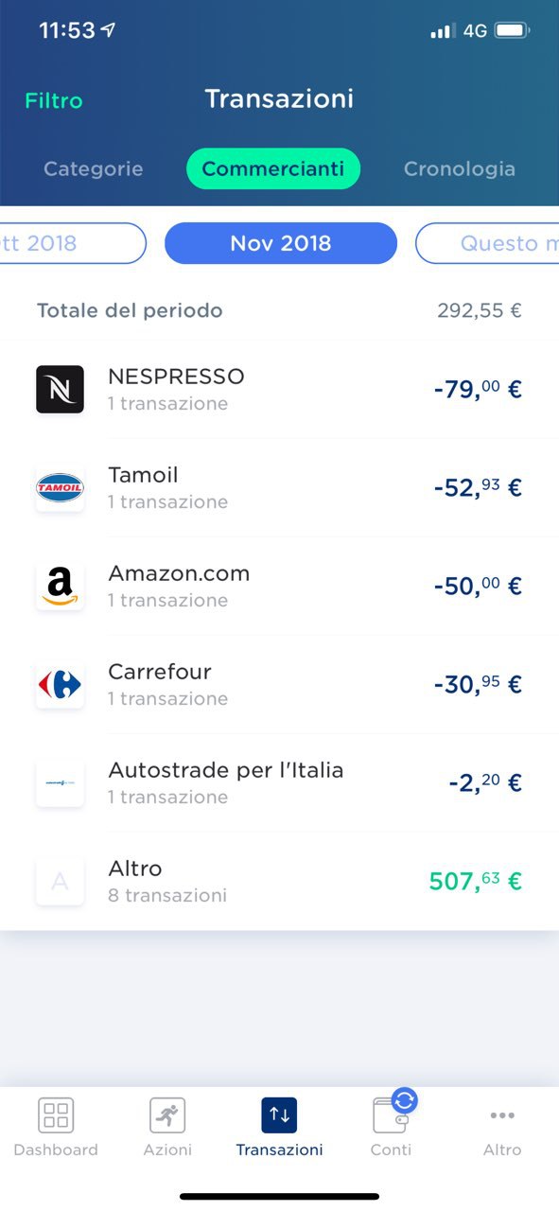Tap the Carrefour logo icon
The width and height of the screenshot is (559, 1211).
60,684
